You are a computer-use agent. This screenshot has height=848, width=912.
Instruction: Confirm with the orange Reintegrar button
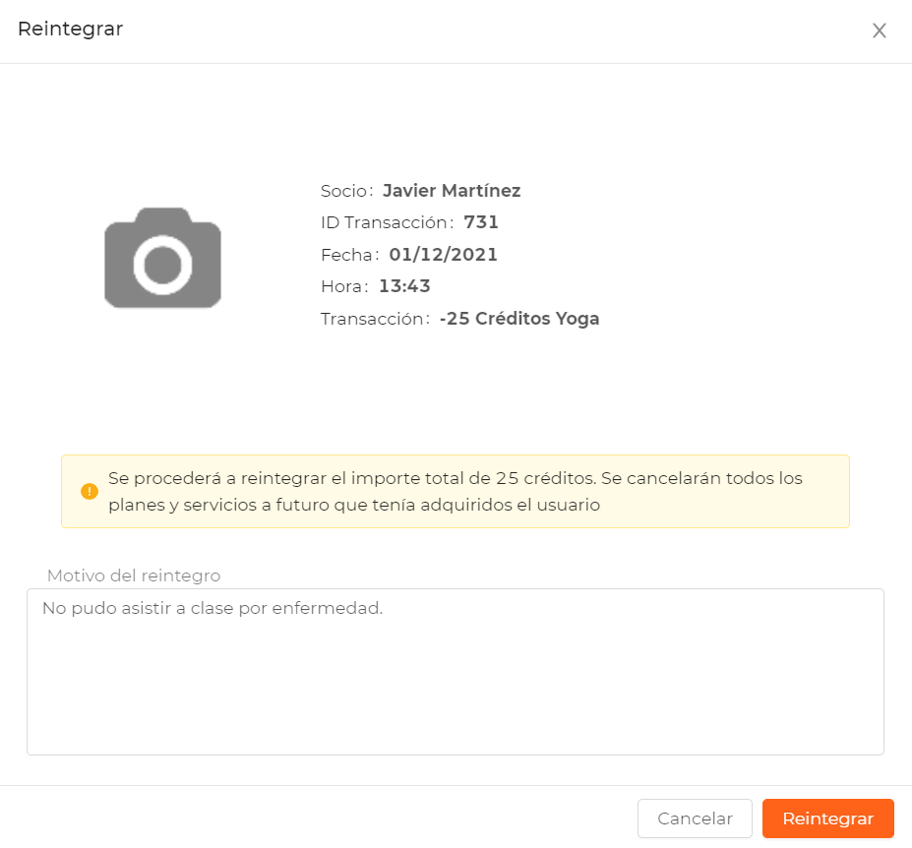click(x=827, y=818)
